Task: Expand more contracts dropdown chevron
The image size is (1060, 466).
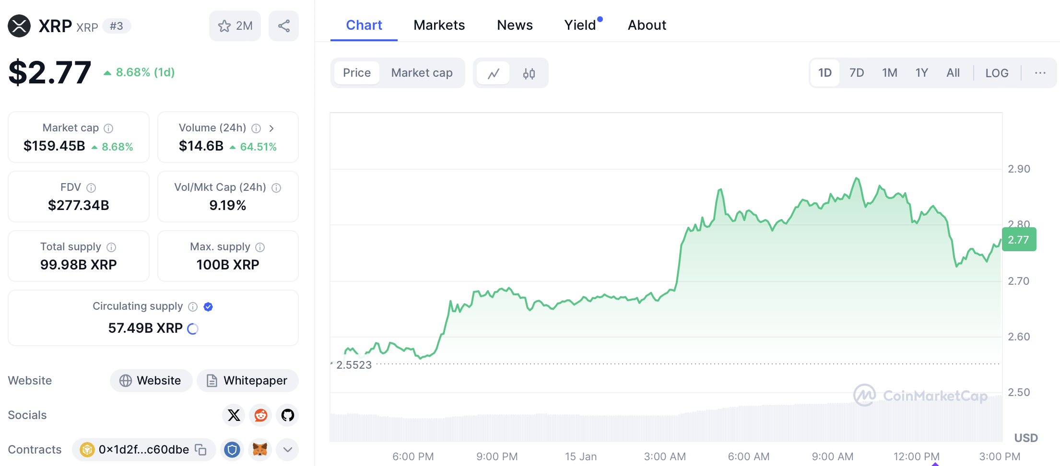Action: (288, 450)
